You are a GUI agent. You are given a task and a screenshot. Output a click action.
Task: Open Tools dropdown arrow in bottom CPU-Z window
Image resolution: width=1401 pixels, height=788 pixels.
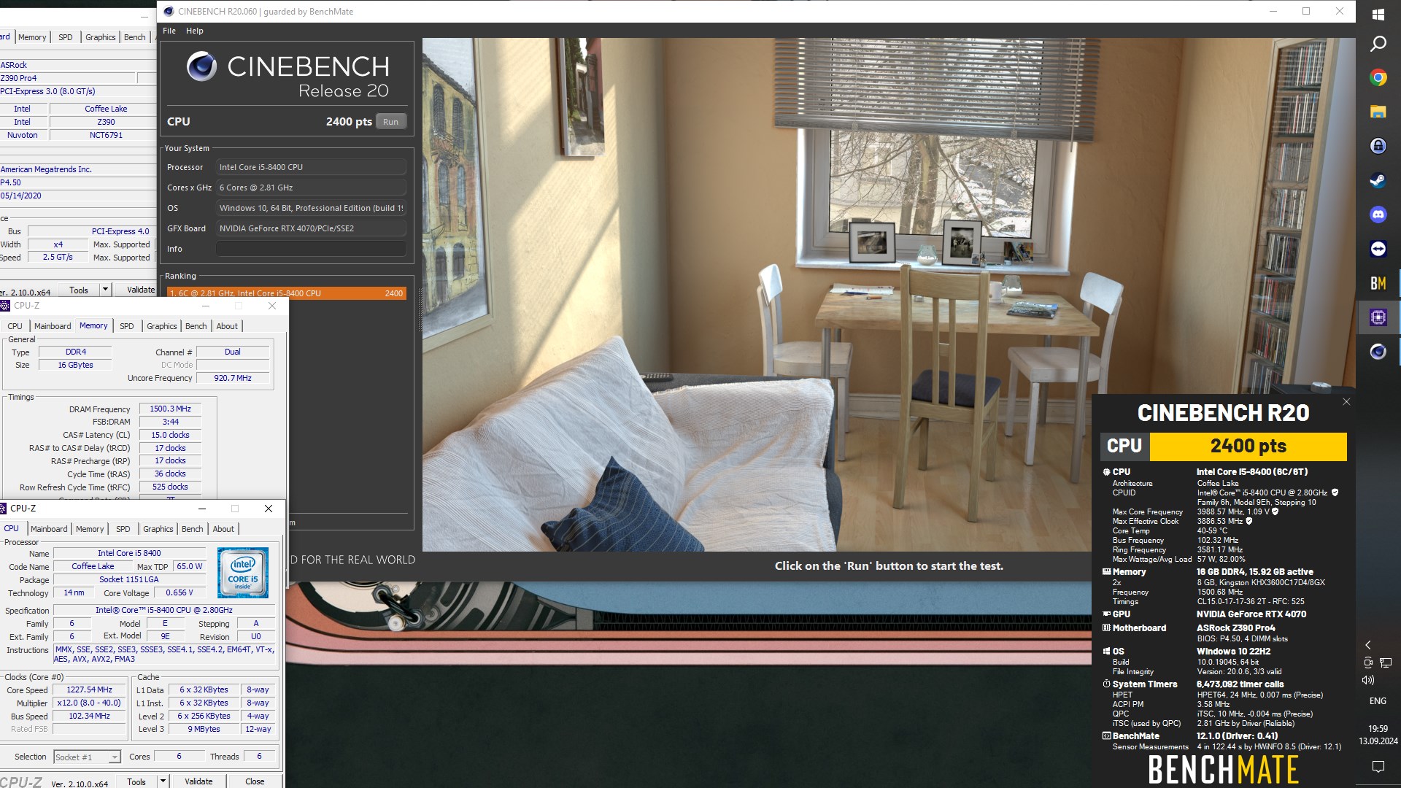(163, 781)
